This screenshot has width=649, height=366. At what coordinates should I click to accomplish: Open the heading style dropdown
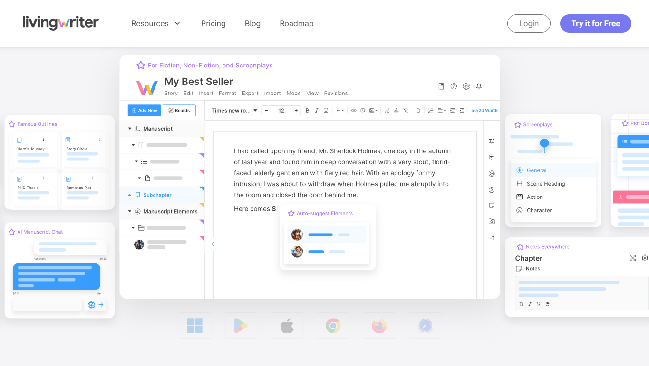[340, 110]
